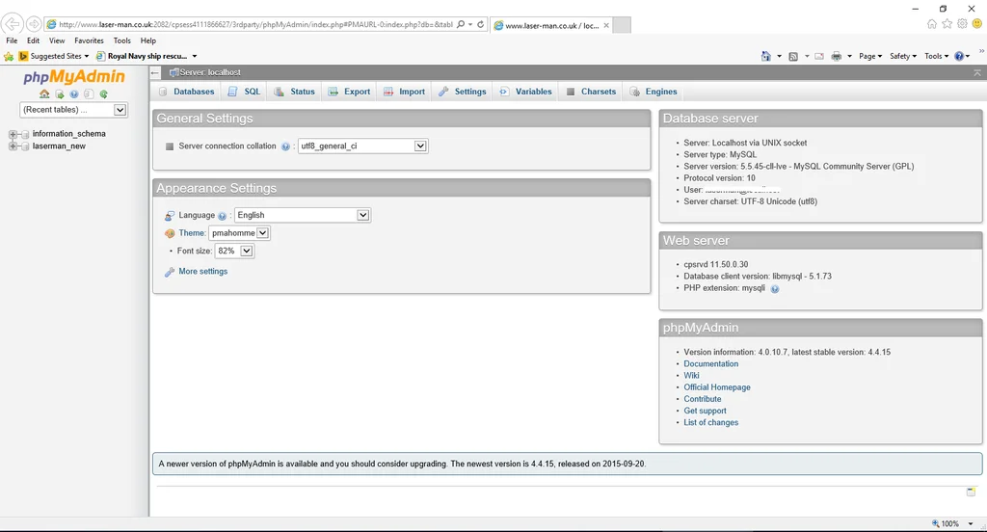Open the Favorites menu
The width and height of the screenshot is (987, 532).
click(x=89, y=40)
